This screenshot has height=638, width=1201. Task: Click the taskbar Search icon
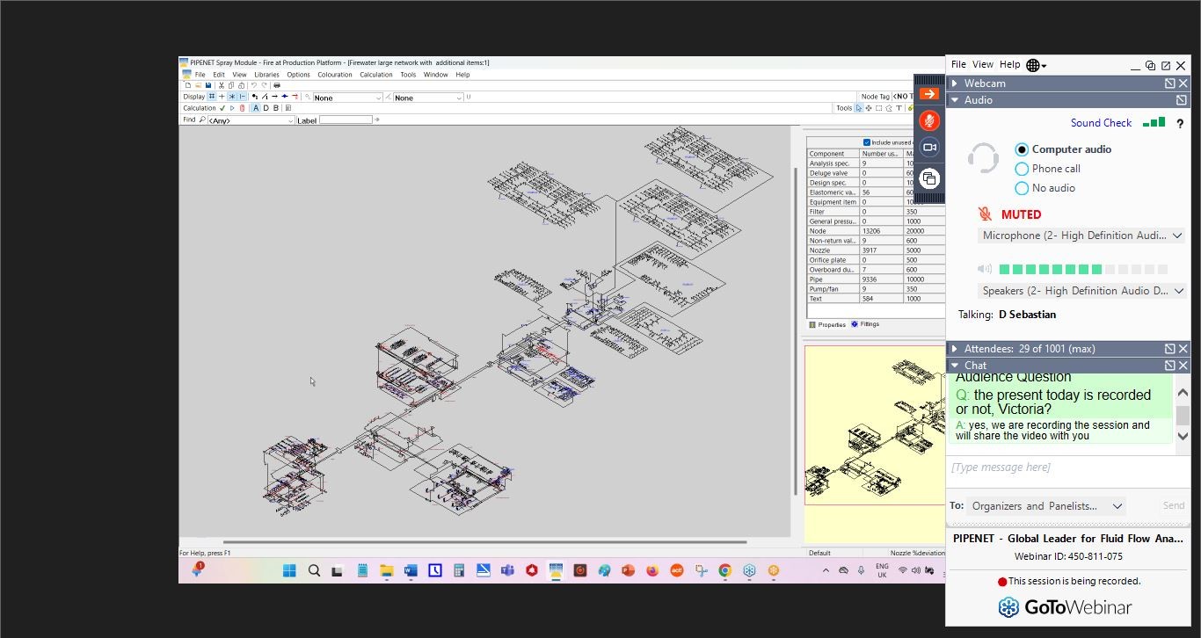point(314,570)
